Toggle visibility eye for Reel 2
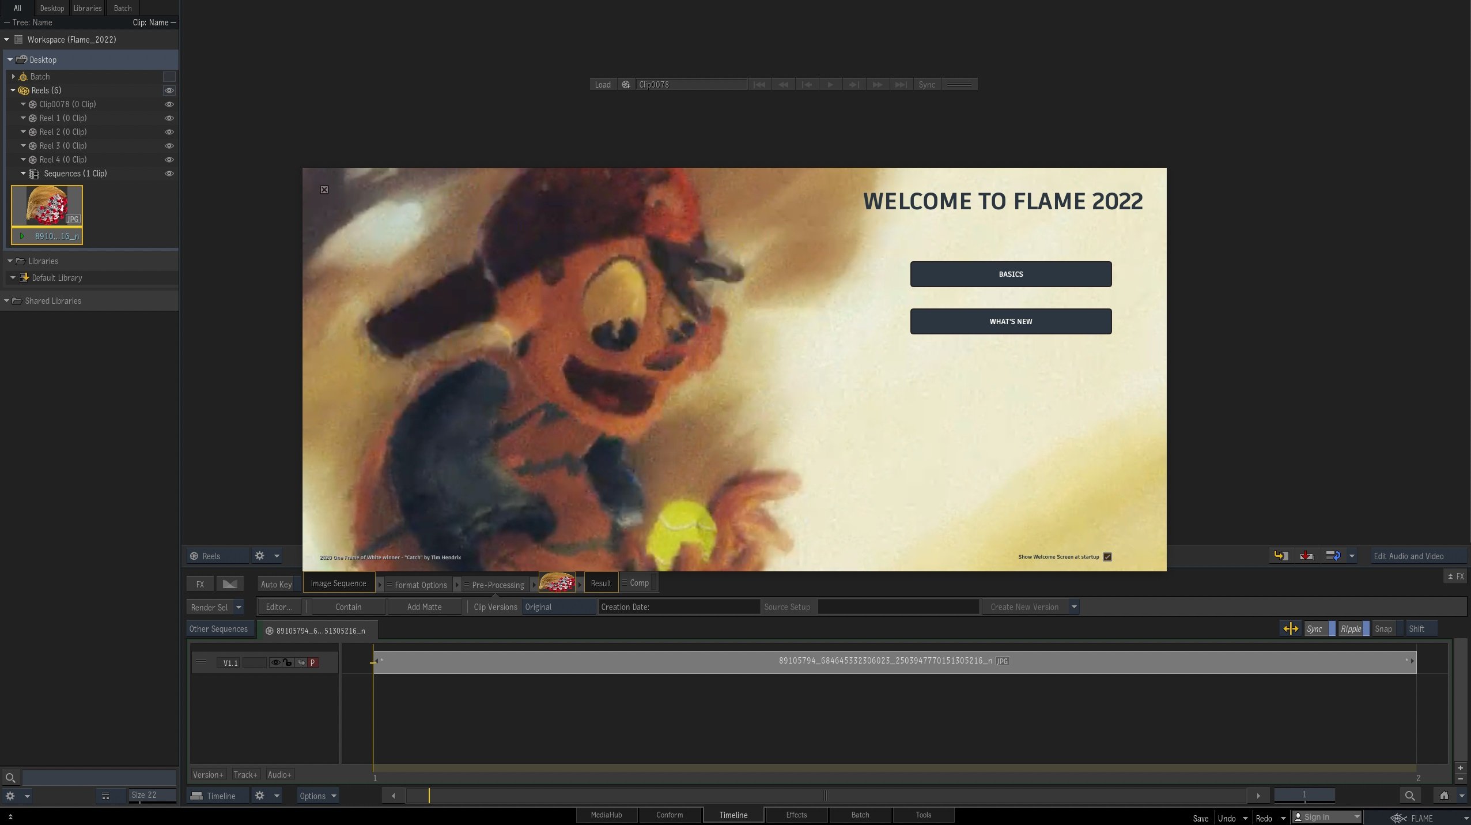Viewport: 1471px width, 825px height. (x=169, y=132)
